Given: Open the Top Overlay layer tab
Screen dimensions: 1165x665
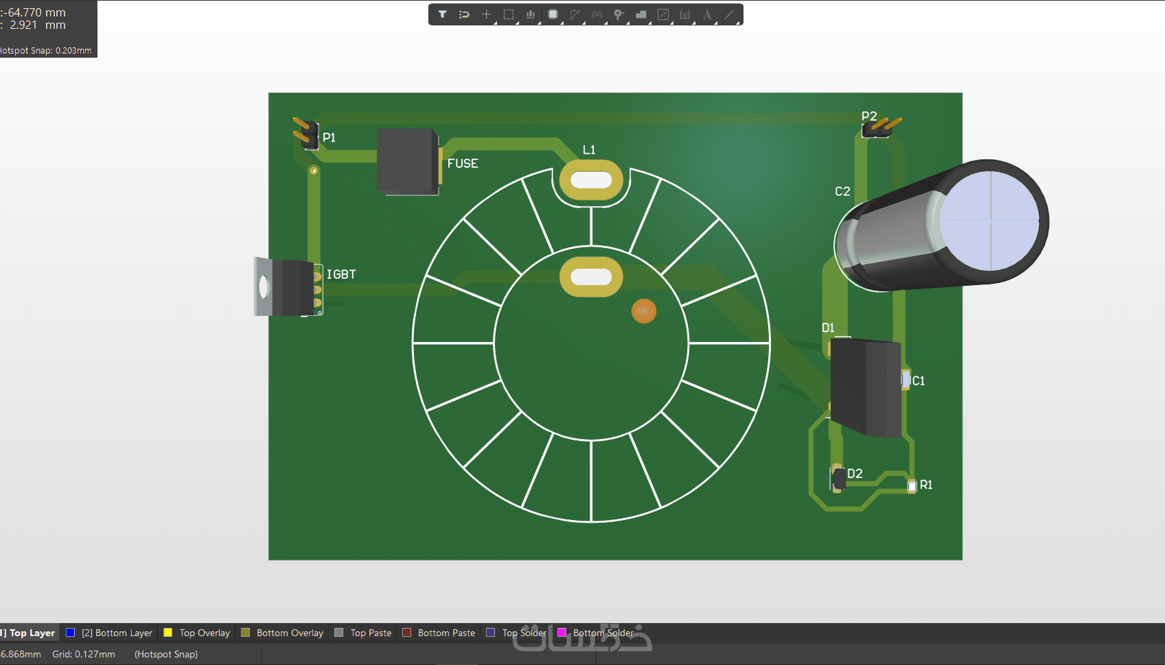Looking at the screenshot, I should 204,633.
